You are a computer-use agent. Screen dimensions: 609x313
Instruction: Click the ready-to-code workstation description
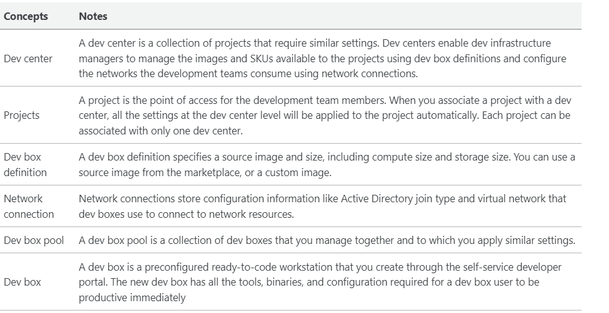point(320,283)
